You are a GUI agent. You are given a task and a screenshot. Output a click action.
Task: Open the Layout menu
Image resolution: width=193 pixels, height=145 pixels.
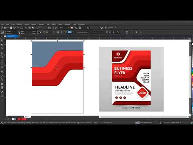[x=20, y=25]
